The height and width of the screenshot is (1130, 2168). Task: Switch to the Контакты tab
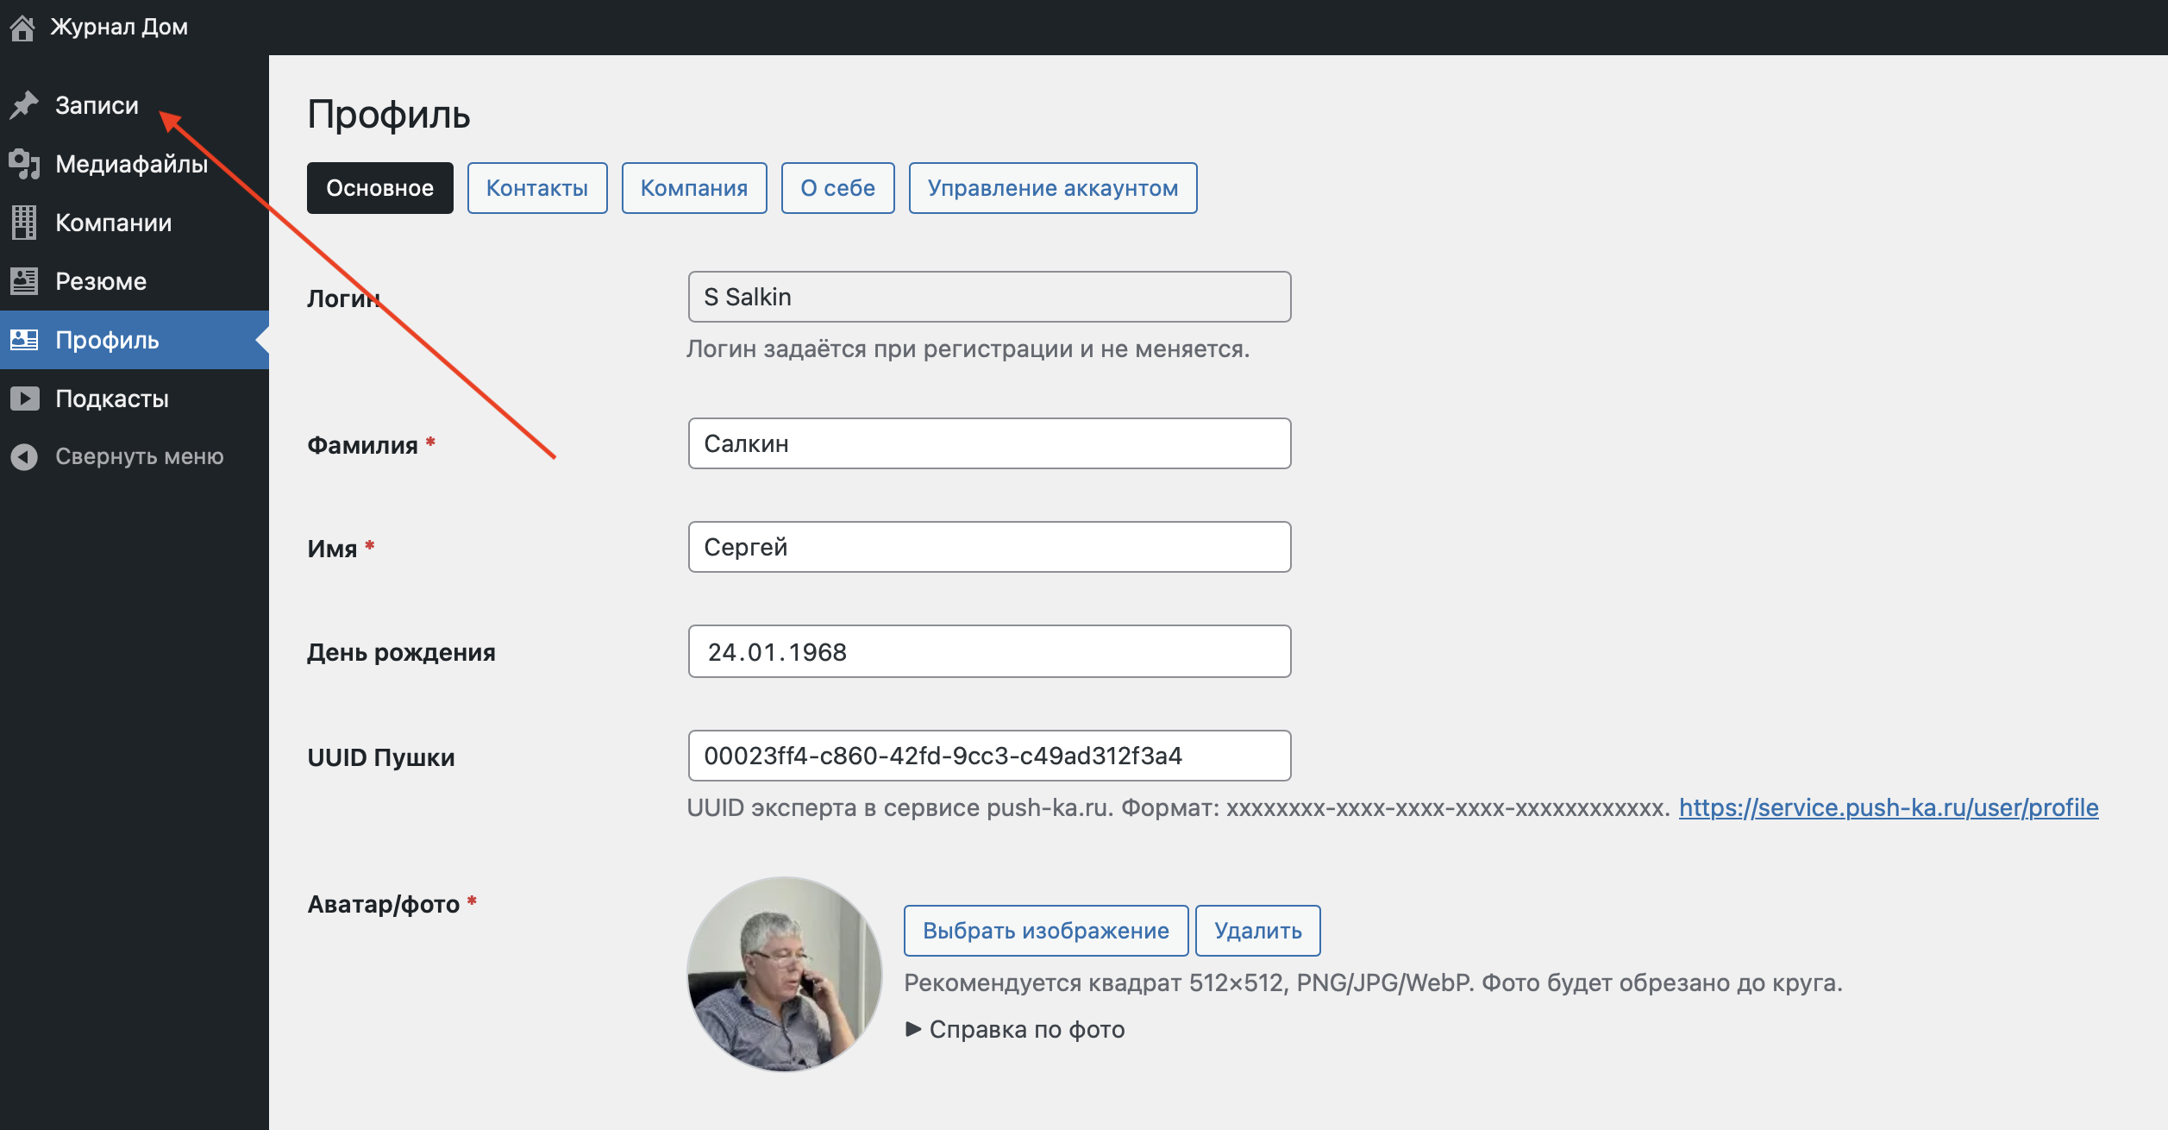pyautogui.click(x=536, y=188)
